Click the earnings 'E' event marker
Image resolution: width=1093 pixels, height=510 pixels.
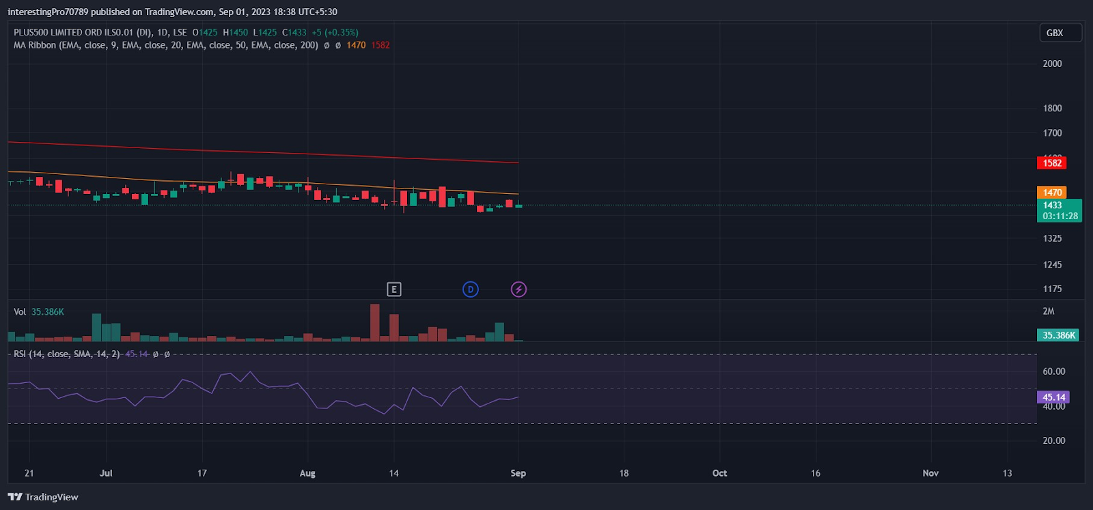(x=393, y=289)
